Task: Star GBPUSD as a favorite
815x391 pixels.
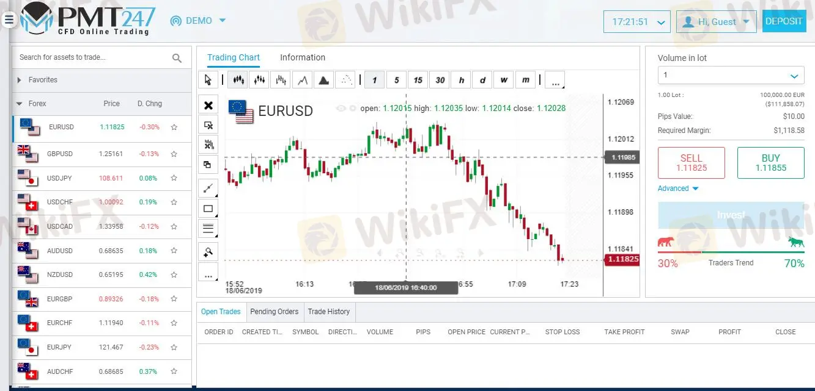Action: coord(174,154)
